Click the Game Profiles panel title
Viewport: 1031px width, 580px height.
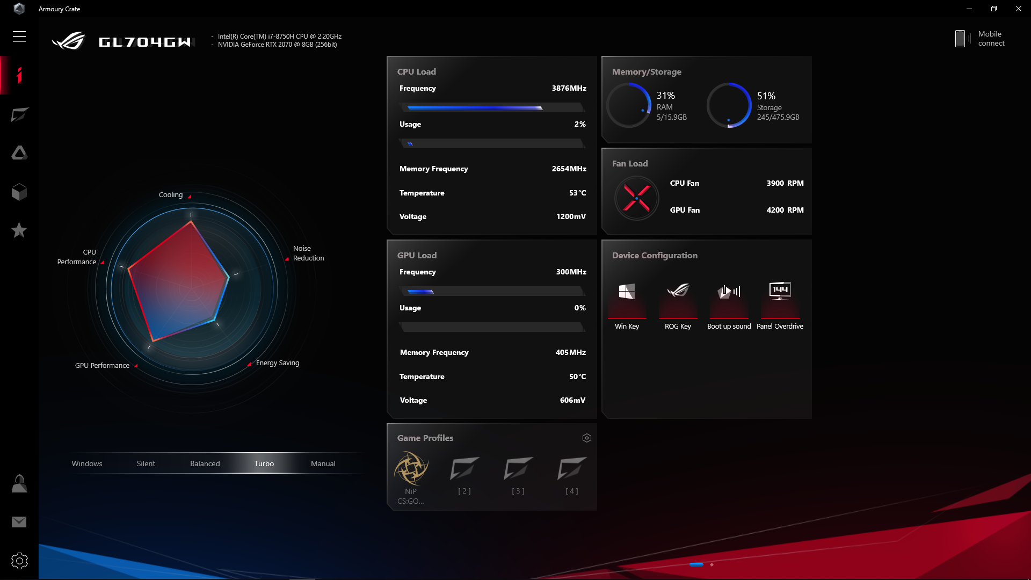(x=425, y=438)
